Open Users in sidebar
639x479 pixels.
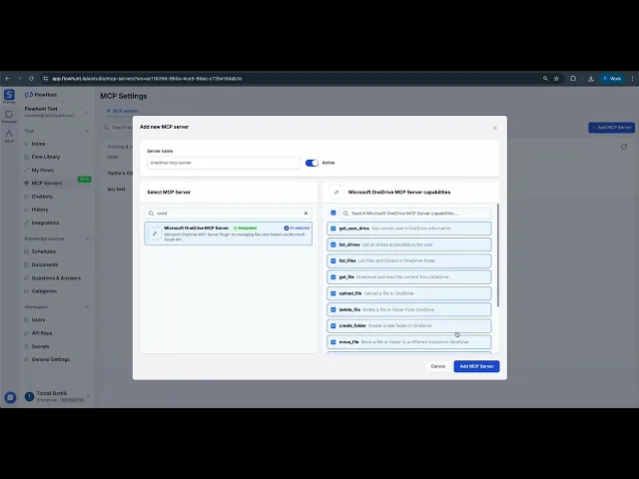click(x=38, y=319)
